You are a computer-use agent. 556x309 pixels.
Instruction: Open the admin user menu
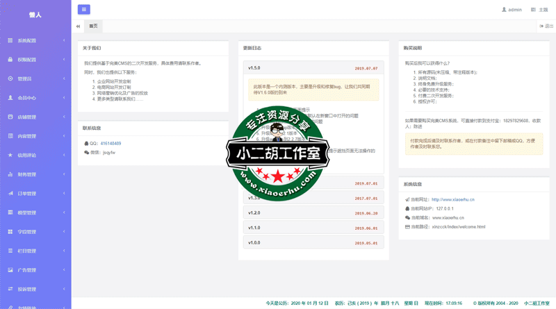click(x=512, y=10)
